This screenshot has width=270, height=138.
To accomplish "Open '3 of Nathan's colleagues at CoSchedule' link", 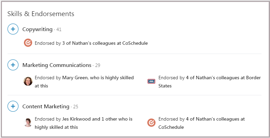I will [105, 43].
